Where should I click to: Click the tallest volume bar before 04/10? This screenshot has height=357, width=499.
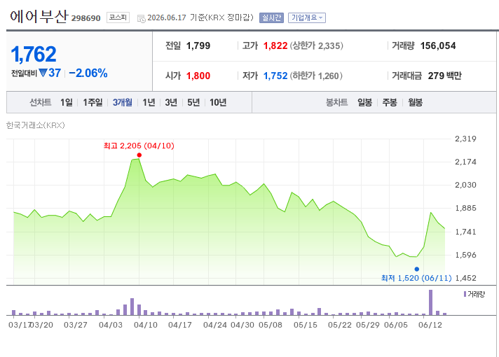132,307
